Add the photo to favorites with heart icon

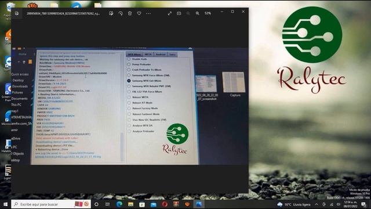[139, 13]
